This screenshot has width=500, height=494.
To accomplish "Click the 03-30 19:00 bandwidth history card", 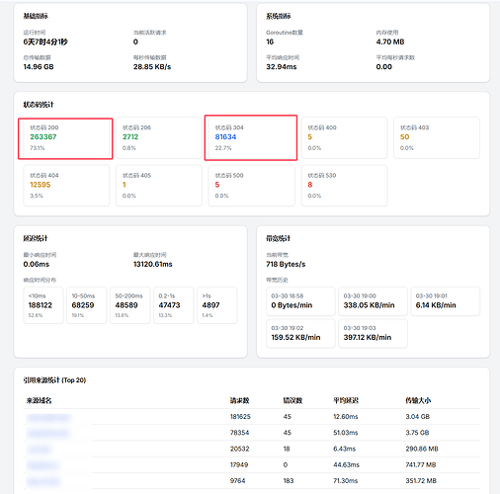I will pos(373,301).
